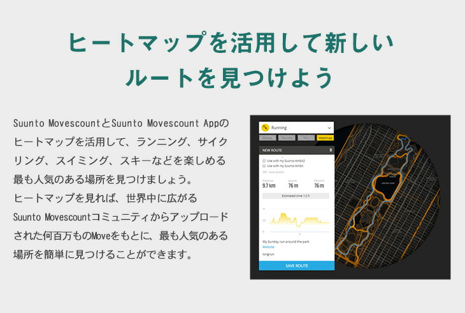Select the 76 m ascent value

(x=293, y=186)
